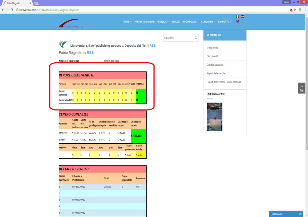The width and height of the screenshot is (308, 217).
Task: Click the Libroventura logo
Action: click(71, 23)
